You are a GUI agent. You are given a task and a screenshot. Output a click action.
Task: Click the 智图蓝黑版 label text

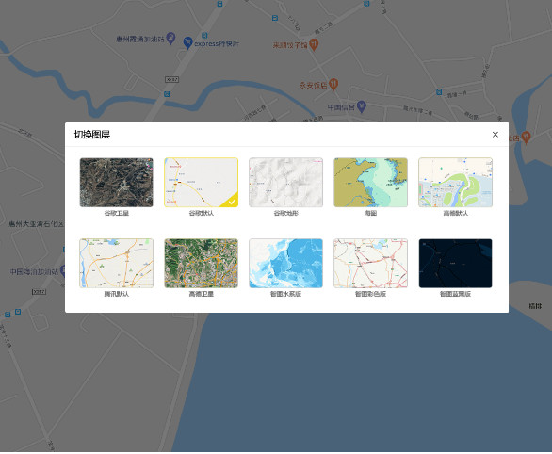(456, 294)
